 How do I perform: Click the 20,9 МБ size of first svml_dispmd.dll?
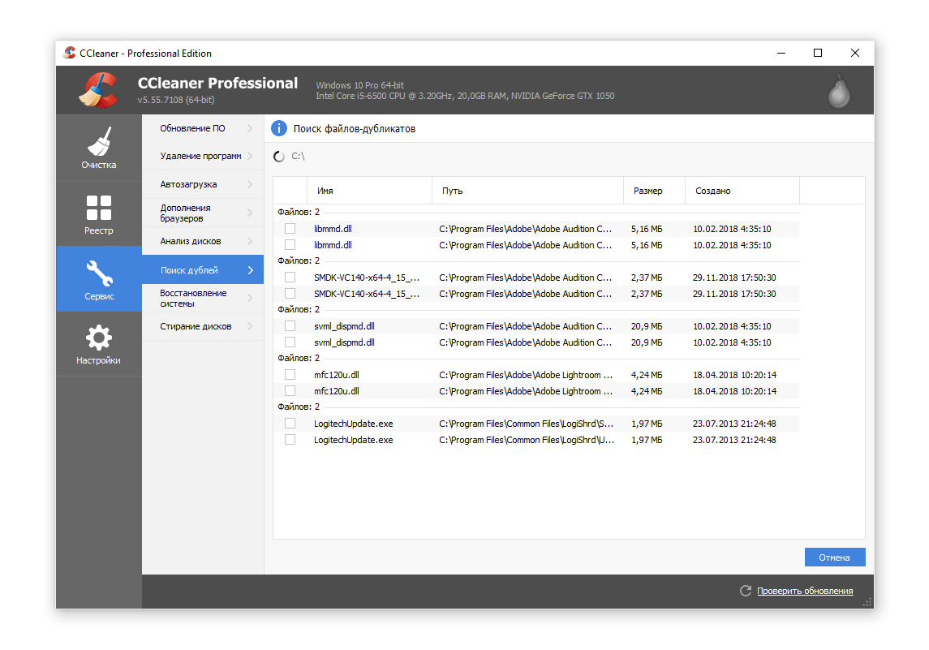click(x=647, y=326)
